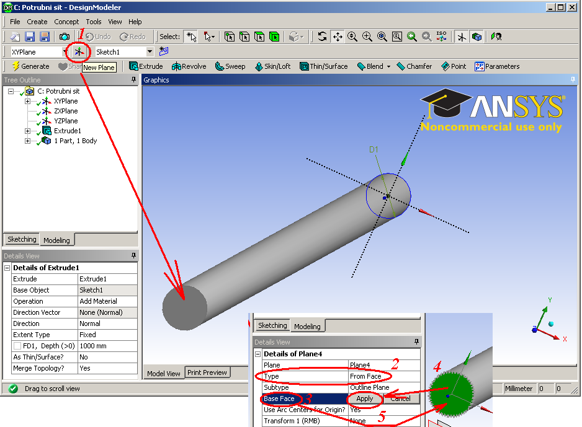Viewport: 582px width, 427px height.
Task: Open the XYPlane plane dropdown
Action: (x=65, y=52)
